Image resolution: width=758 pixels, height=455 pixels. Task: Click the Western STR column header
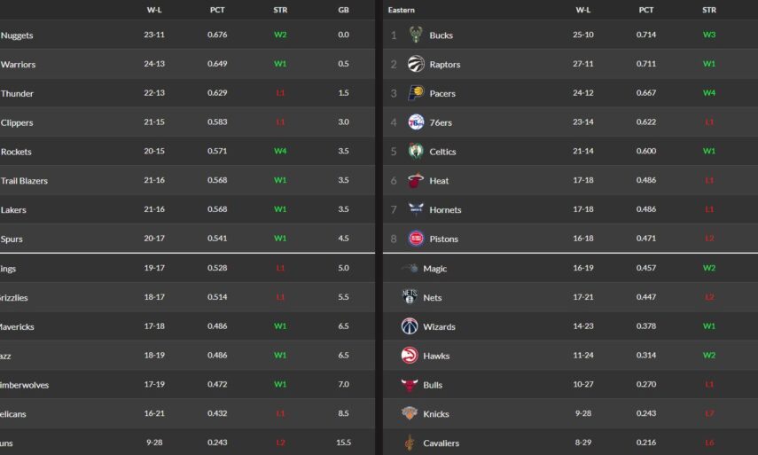[280, 10]
